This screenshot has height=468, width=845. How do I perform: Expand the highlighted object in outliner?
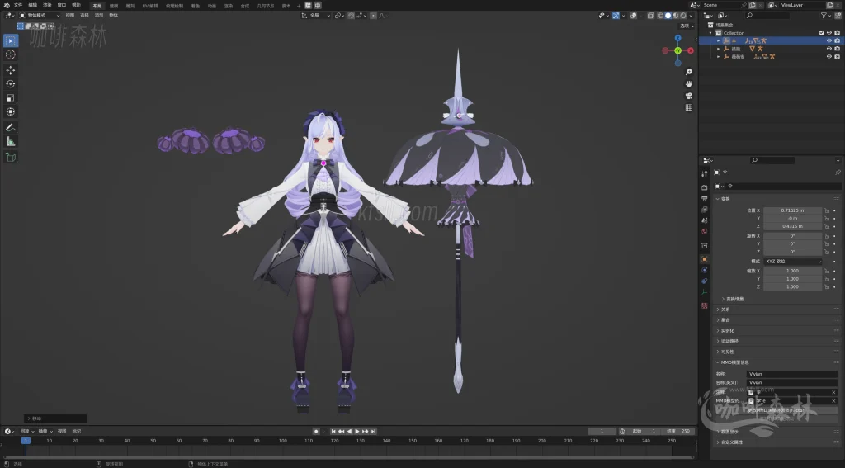[x=718, y=40]
